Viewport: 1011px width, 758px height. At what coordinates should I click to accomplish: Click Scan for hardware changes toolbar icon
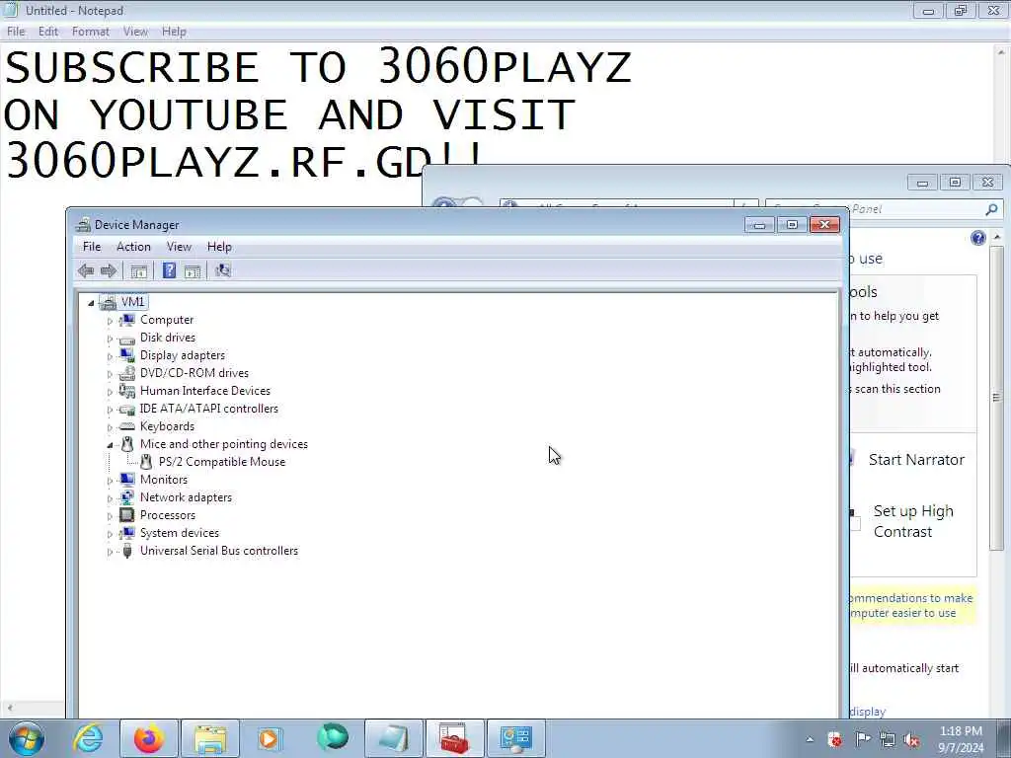223,270
